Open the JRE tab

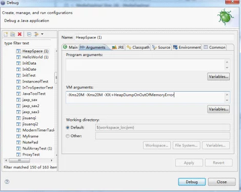[118, 47]
